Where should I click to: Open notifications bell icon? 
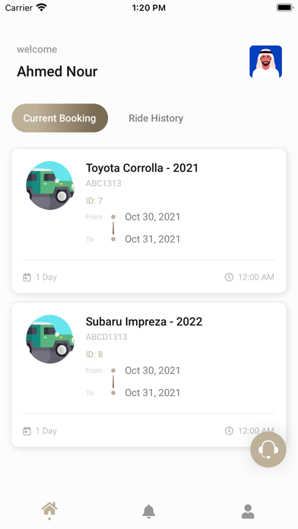click(x=148, y=512)
